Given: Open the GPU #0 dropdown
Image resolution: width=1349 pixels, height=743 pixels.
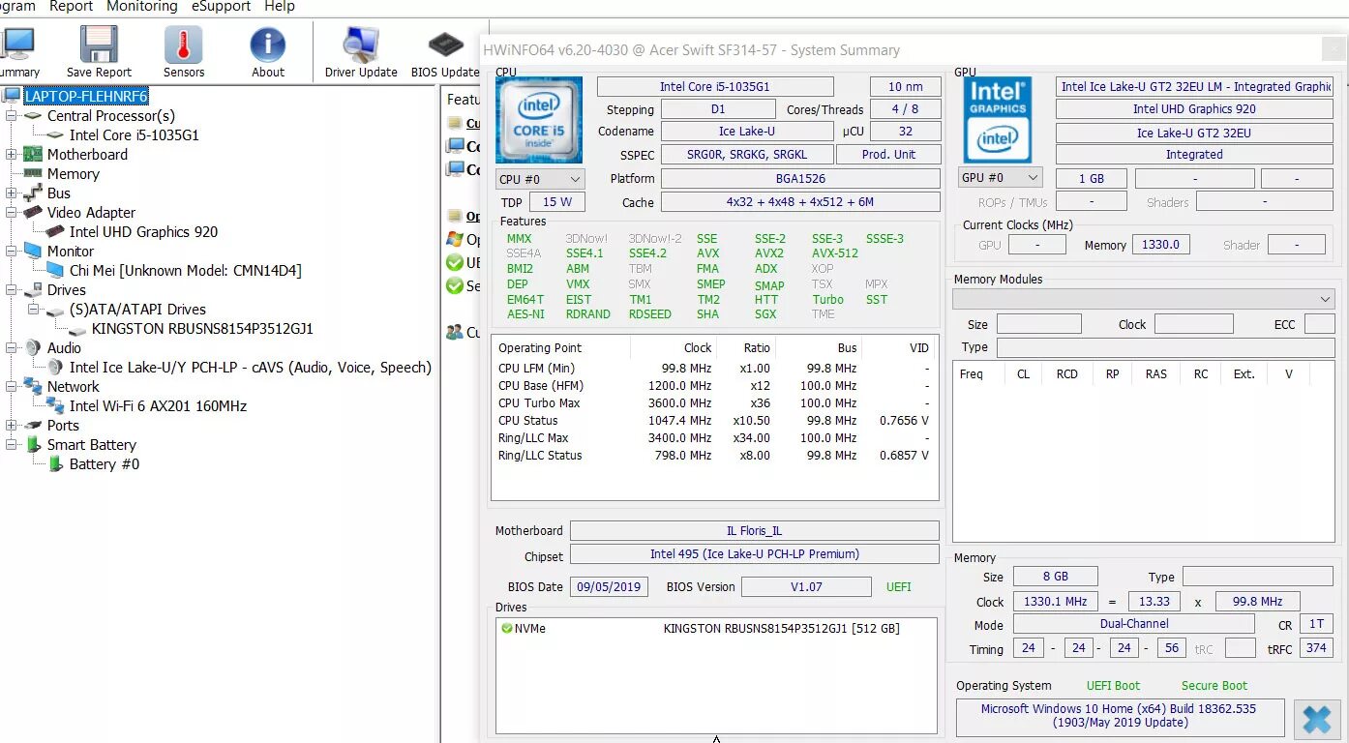Looking at the screenshot, I should pos(1000,178).
